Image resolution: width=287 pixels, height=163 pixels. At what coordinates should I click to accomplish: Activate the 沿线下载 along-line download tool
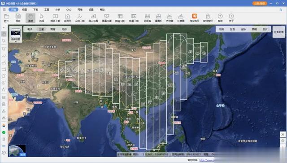pyautogui.click(x=80, y=18)
